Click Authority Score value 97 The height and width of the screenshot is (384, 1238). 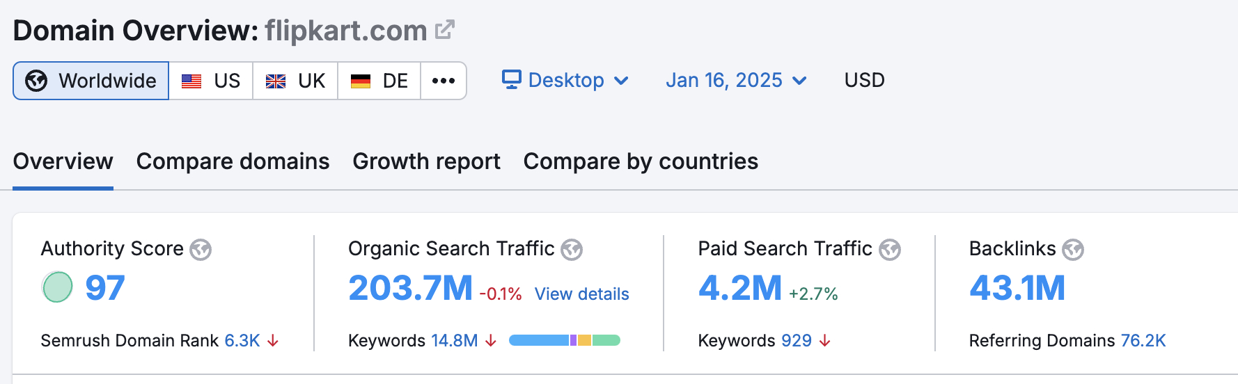(105, 288)
